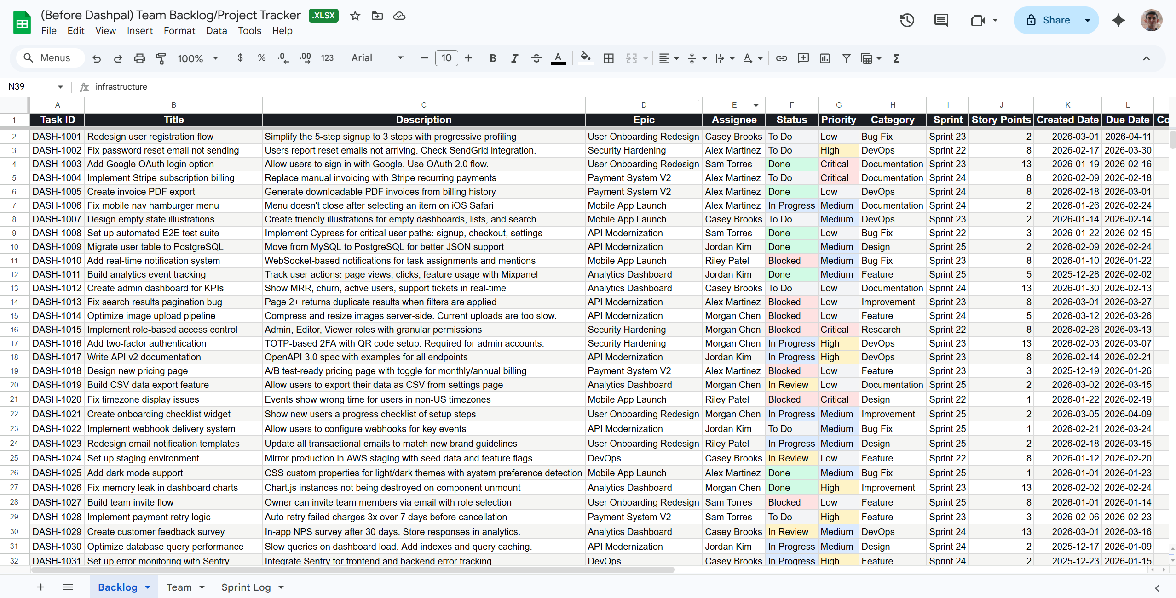Add a new sheet with the plus button
This screenshot has width=1176, height=598.
40,587
